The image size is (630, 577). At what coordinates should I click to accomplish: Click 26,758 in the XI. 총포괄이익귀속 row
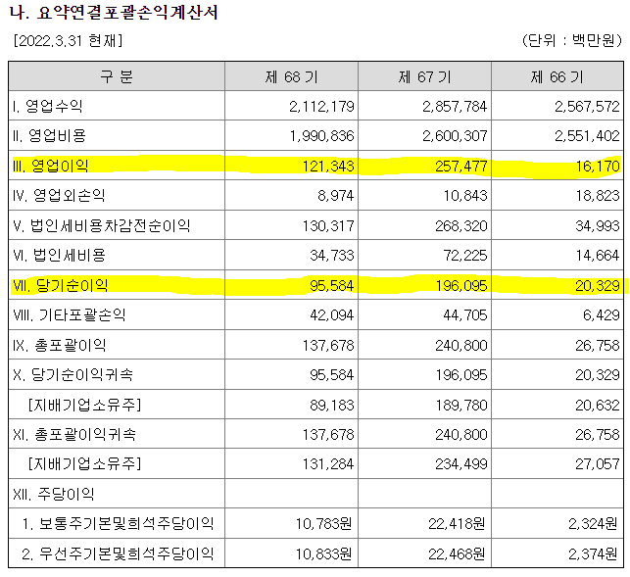click(x=598, y=434)
